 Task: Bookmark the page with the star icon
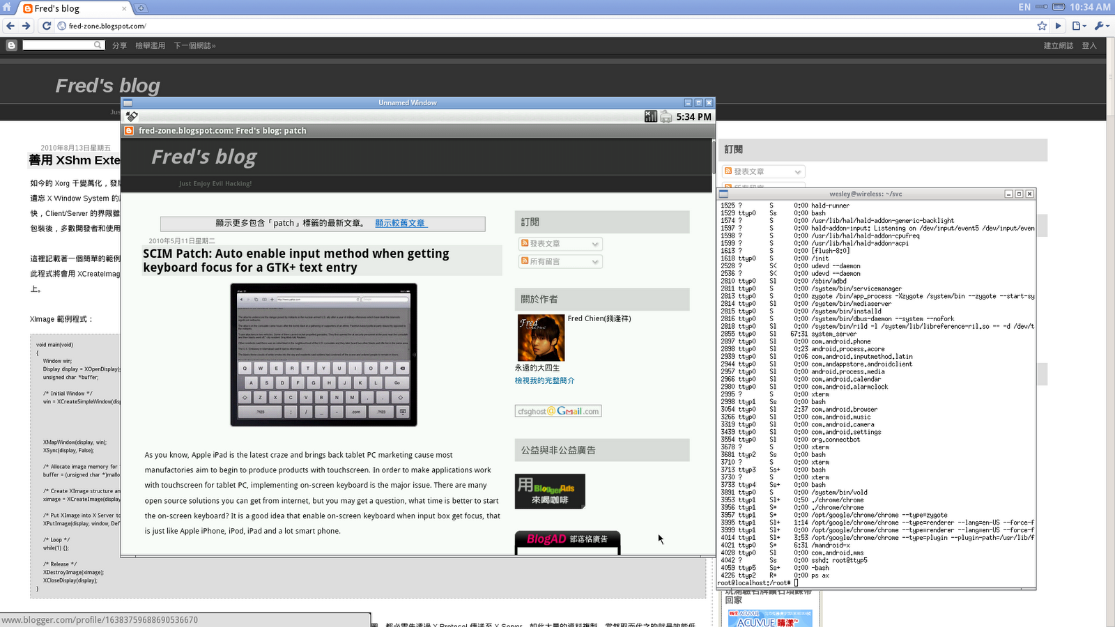(1042, 25)
